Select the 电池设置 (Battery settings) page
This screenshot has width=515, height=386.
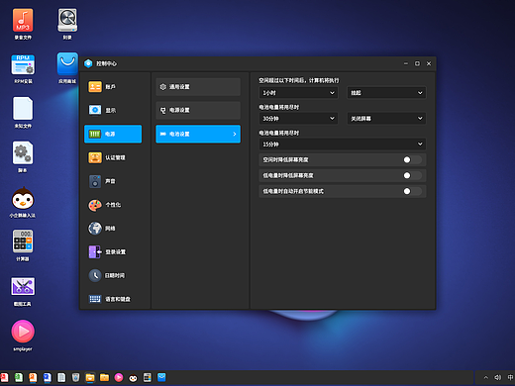(198, 134)
